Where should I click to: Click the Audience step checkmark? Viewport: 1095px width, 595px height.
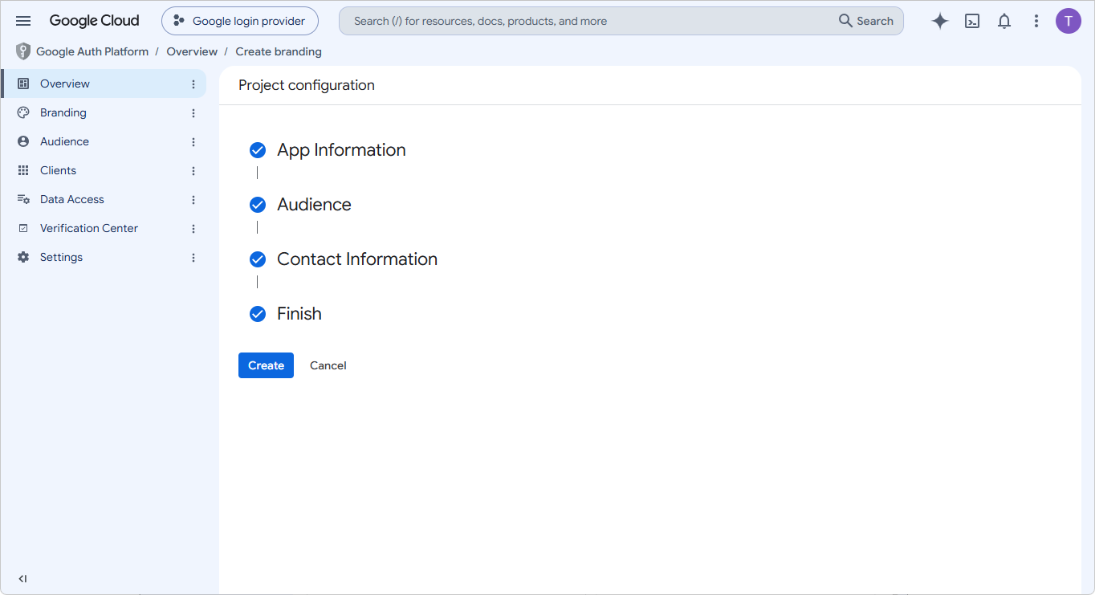(258, 205)
